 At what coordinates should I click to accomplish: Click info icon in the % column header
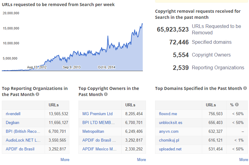pyautogui.click(x=237, y=105)
